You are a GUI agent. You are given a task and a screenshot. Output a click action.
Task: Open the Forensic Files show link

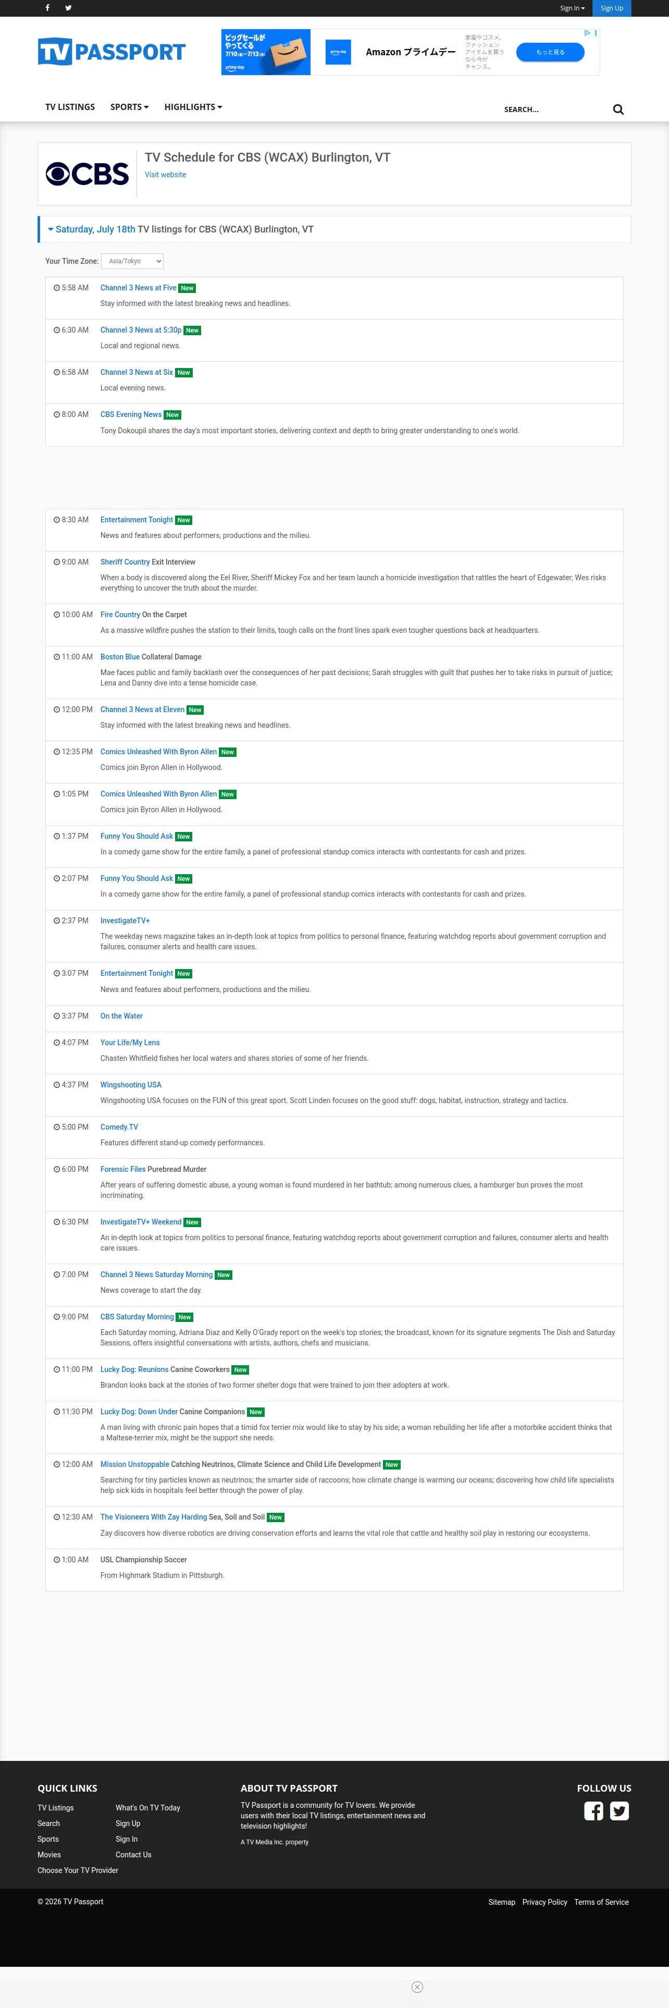pyautogui.click(x=123, y=1169)
